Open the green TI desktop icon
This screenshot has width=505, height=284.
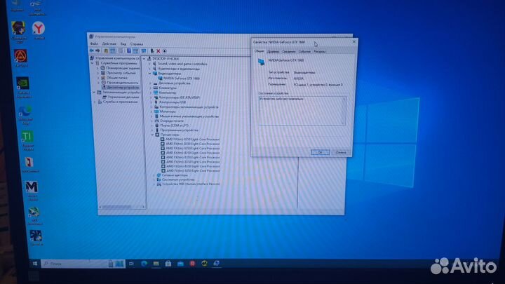[x=28, y=141]
